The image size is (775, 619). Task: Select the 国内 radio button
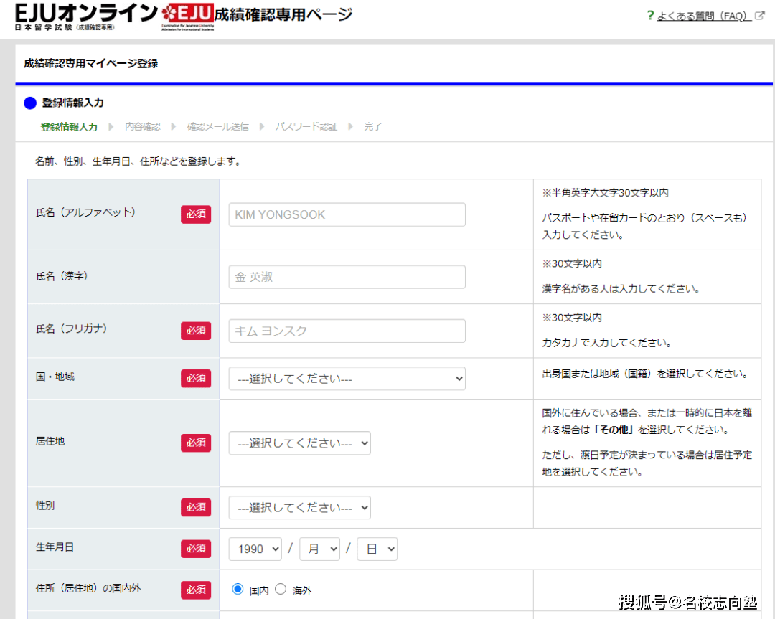click(238, 589)
